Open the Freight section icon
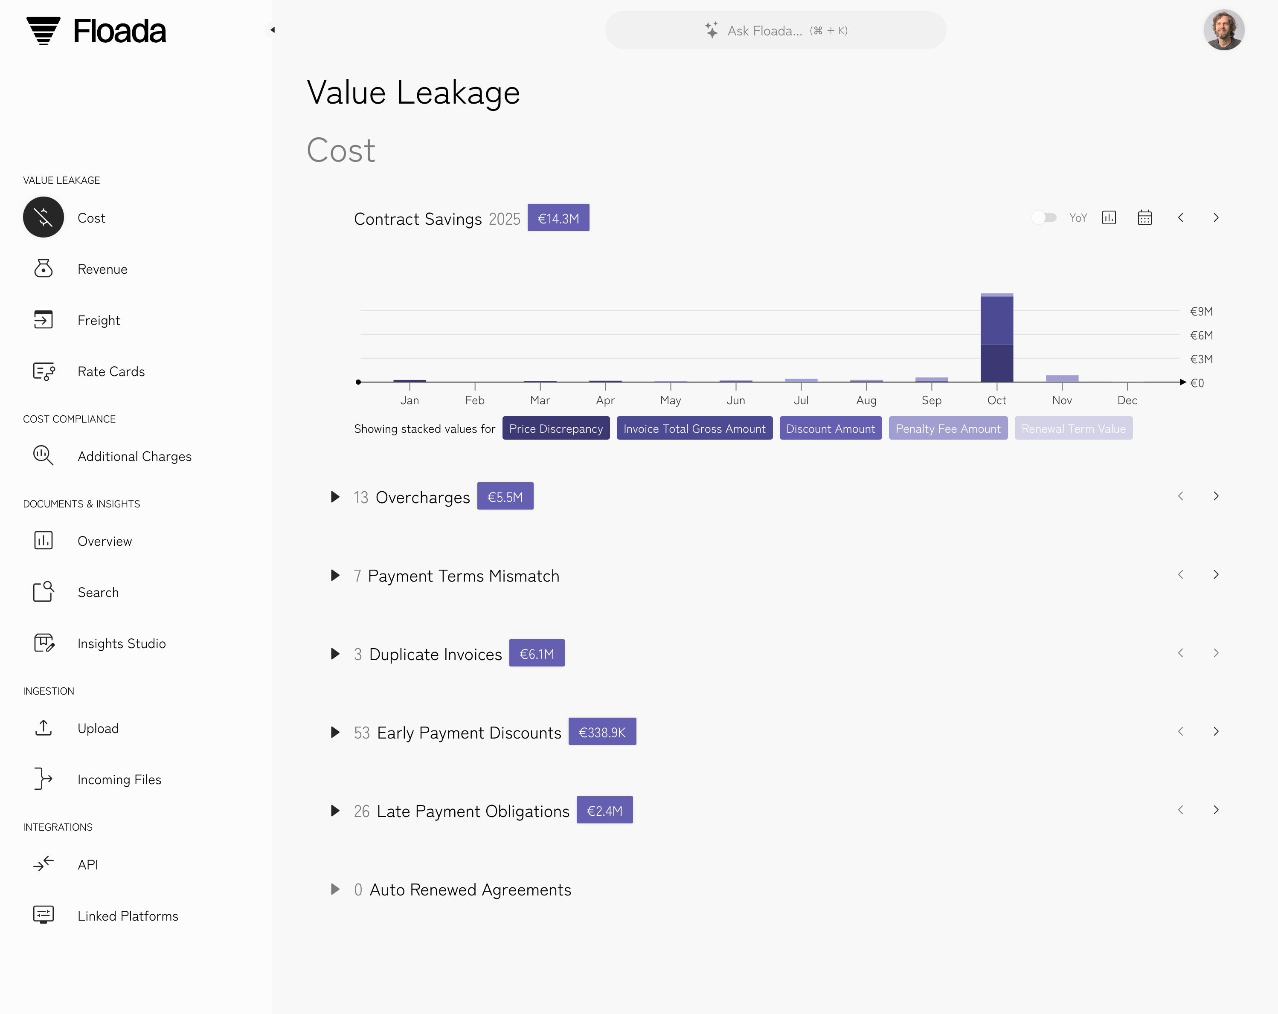Viewport: 1278px width, 1014px height. point(43,320)
